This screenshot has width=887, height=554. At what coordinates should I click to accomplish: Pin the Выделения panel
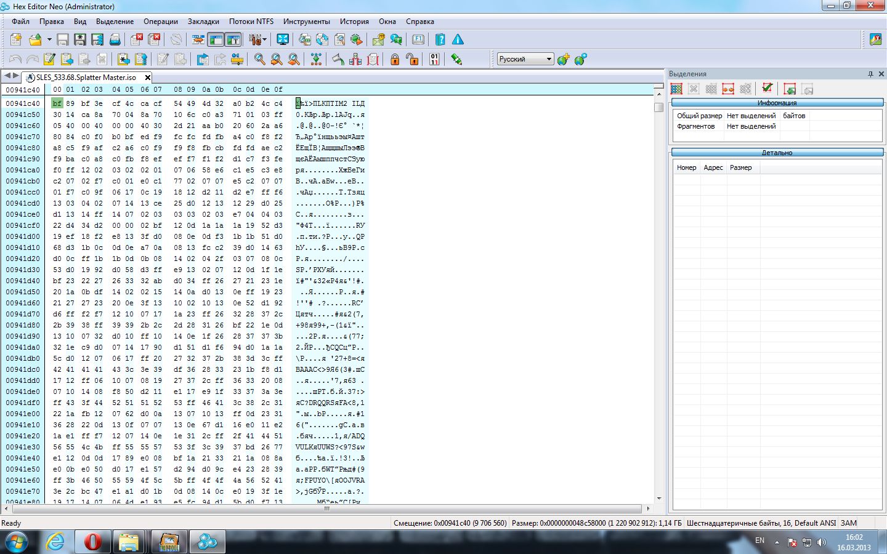[x=870, y=74]
